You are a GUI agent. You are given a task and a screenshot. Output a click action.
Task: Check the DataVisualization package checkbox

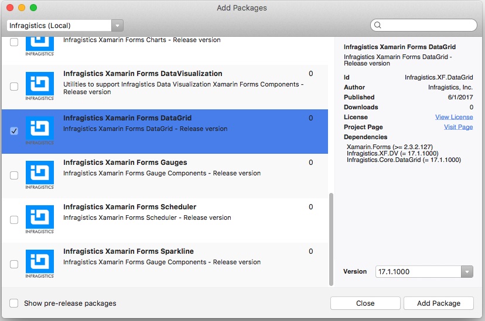[x=14, y=87]
